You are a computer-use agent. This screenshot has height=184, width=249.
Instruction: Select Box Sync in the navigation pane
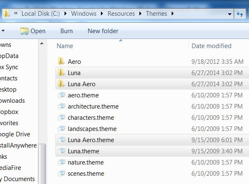[x=9, y=67]
